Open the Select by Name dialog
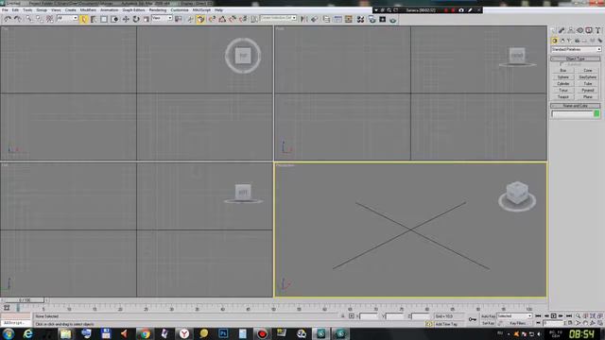The width and height of the screenshot is (605, 340). point(94,19)
